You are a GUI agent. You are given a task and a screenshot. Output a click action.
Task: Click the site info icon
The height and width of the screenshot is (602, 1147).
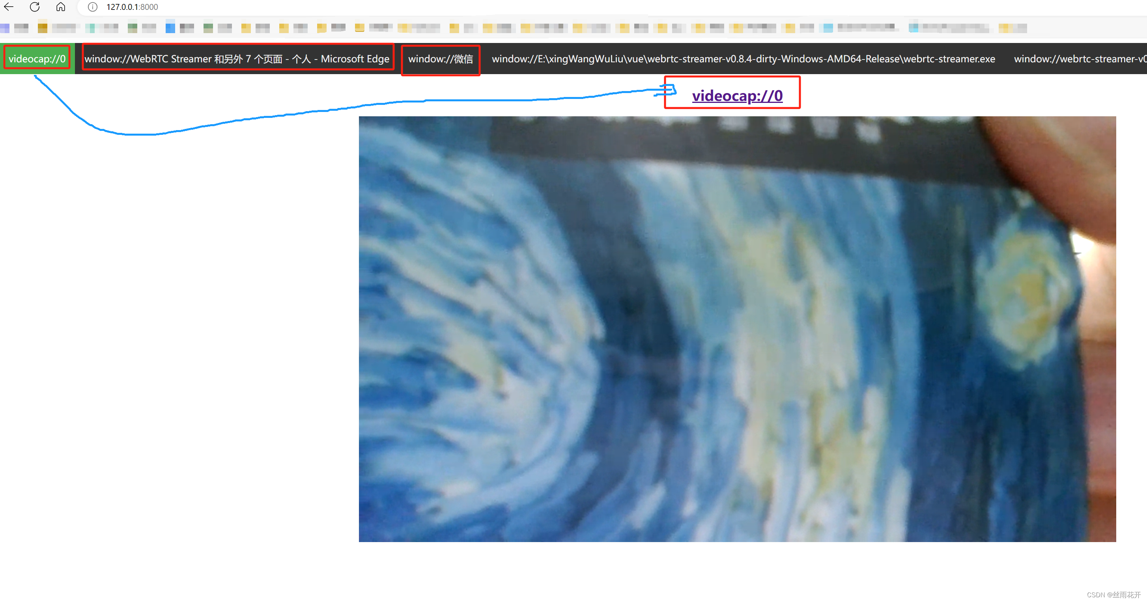click(92, 7)
